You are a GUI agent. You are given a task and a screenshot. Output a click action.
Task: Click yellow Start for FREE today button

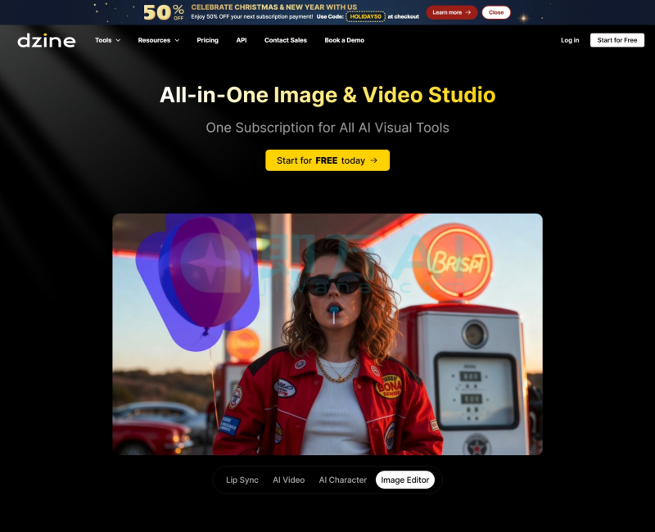coord(327,160)
